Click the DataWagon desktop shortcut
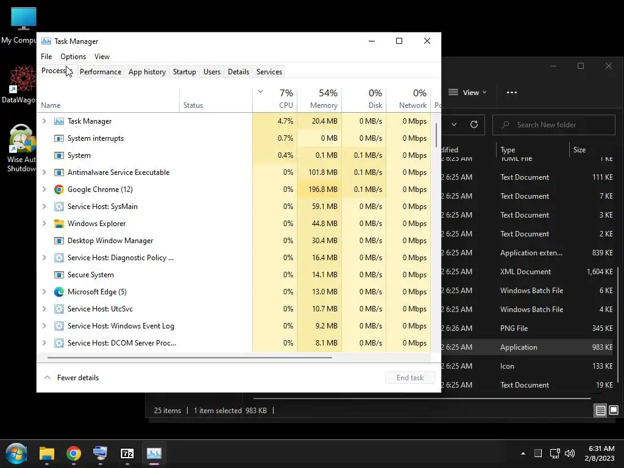624x468 pixels. click(x=20, y=84)
